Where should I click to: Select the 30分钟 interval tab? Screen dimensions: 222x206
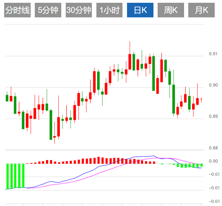(79, 10)
